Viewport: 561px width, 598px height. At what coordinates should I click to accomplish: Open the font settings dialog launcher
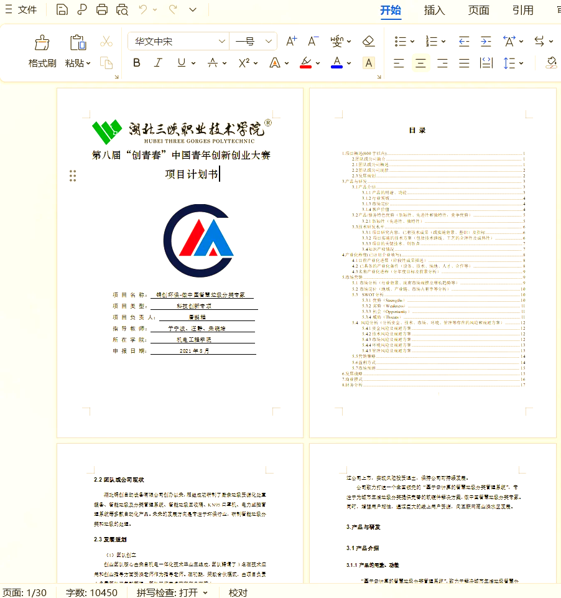[117, 77]
